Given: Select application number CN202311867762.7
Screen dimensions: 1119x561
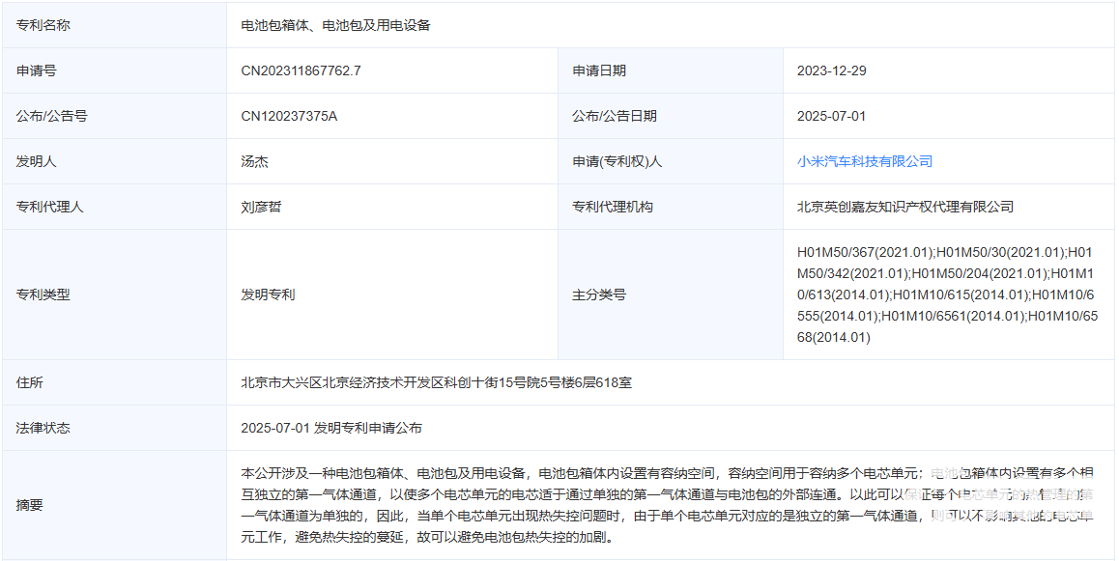Looking at the screenshot, I should 301,70.
